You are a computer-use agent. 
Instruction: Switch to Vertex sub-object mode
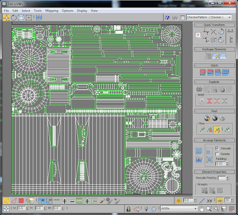[x=6, y=201]
